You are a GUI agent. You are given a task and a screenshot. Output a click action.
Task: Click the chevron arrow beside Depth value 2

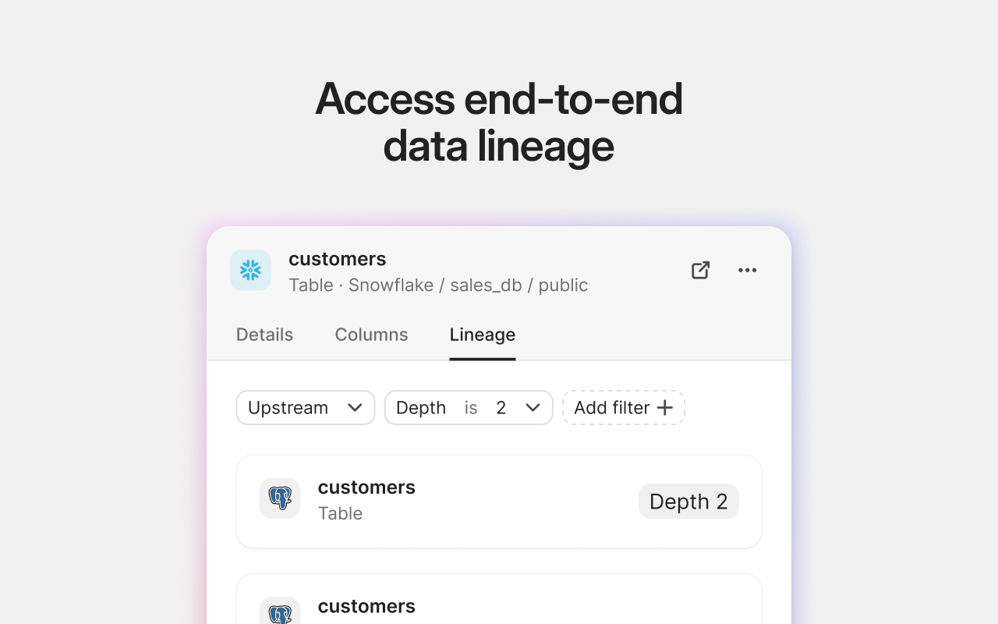pos(533,407)
